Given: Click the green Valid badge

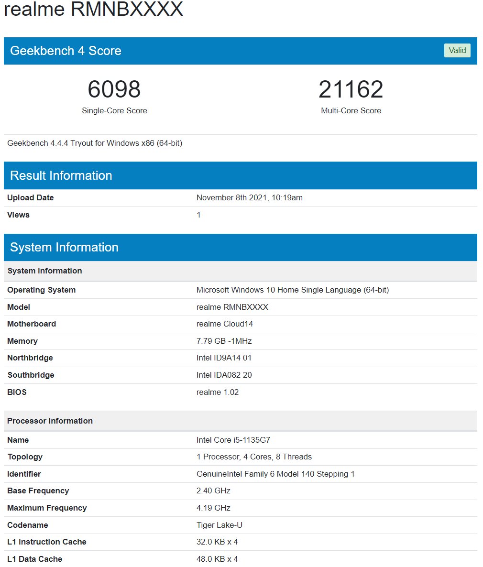Looking at the screenshot, I should tap(457, 51).
